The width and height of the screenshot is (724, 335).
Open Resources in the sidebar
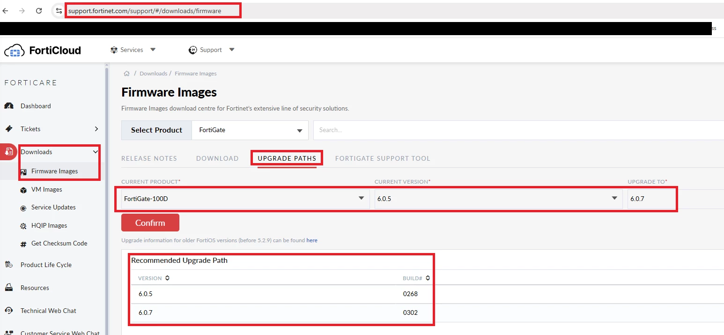click(35, 288)
